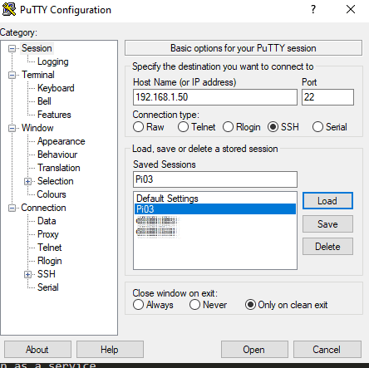This screenshot has height=368, width=369.
Task: Click the PuTTY application icon in title bar
Action: (9, 9)
